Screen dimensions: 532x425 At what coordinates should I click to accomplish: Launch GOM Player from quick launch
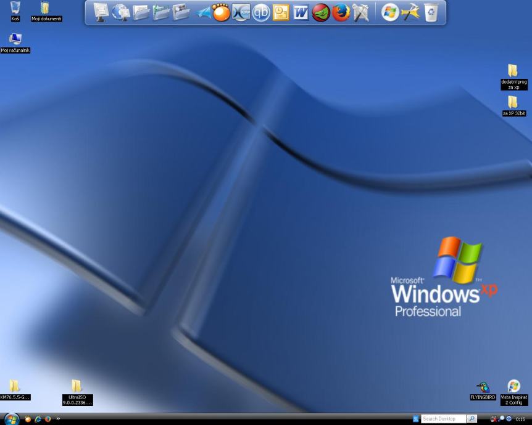point(28,419)
